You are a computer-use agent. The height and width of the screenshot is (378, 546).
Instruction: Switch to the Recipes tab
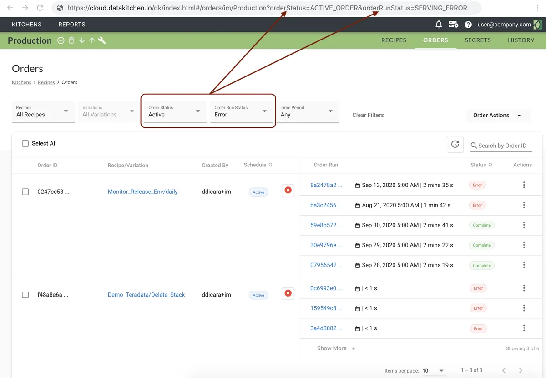(394, 40)
